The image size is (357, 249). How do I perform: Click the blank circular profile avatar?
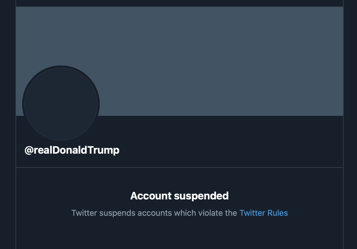coord(61,104)
